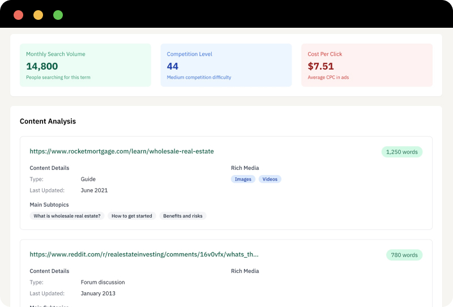Click the yellow minimize window button
The image size is (453, 307).
click(38, 15)
